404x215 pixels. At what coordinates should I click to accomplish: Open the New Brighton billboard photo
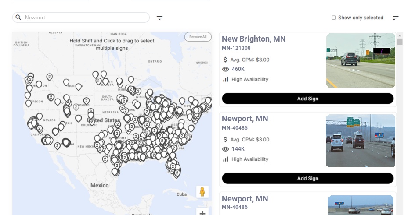(x=361, y=60)
